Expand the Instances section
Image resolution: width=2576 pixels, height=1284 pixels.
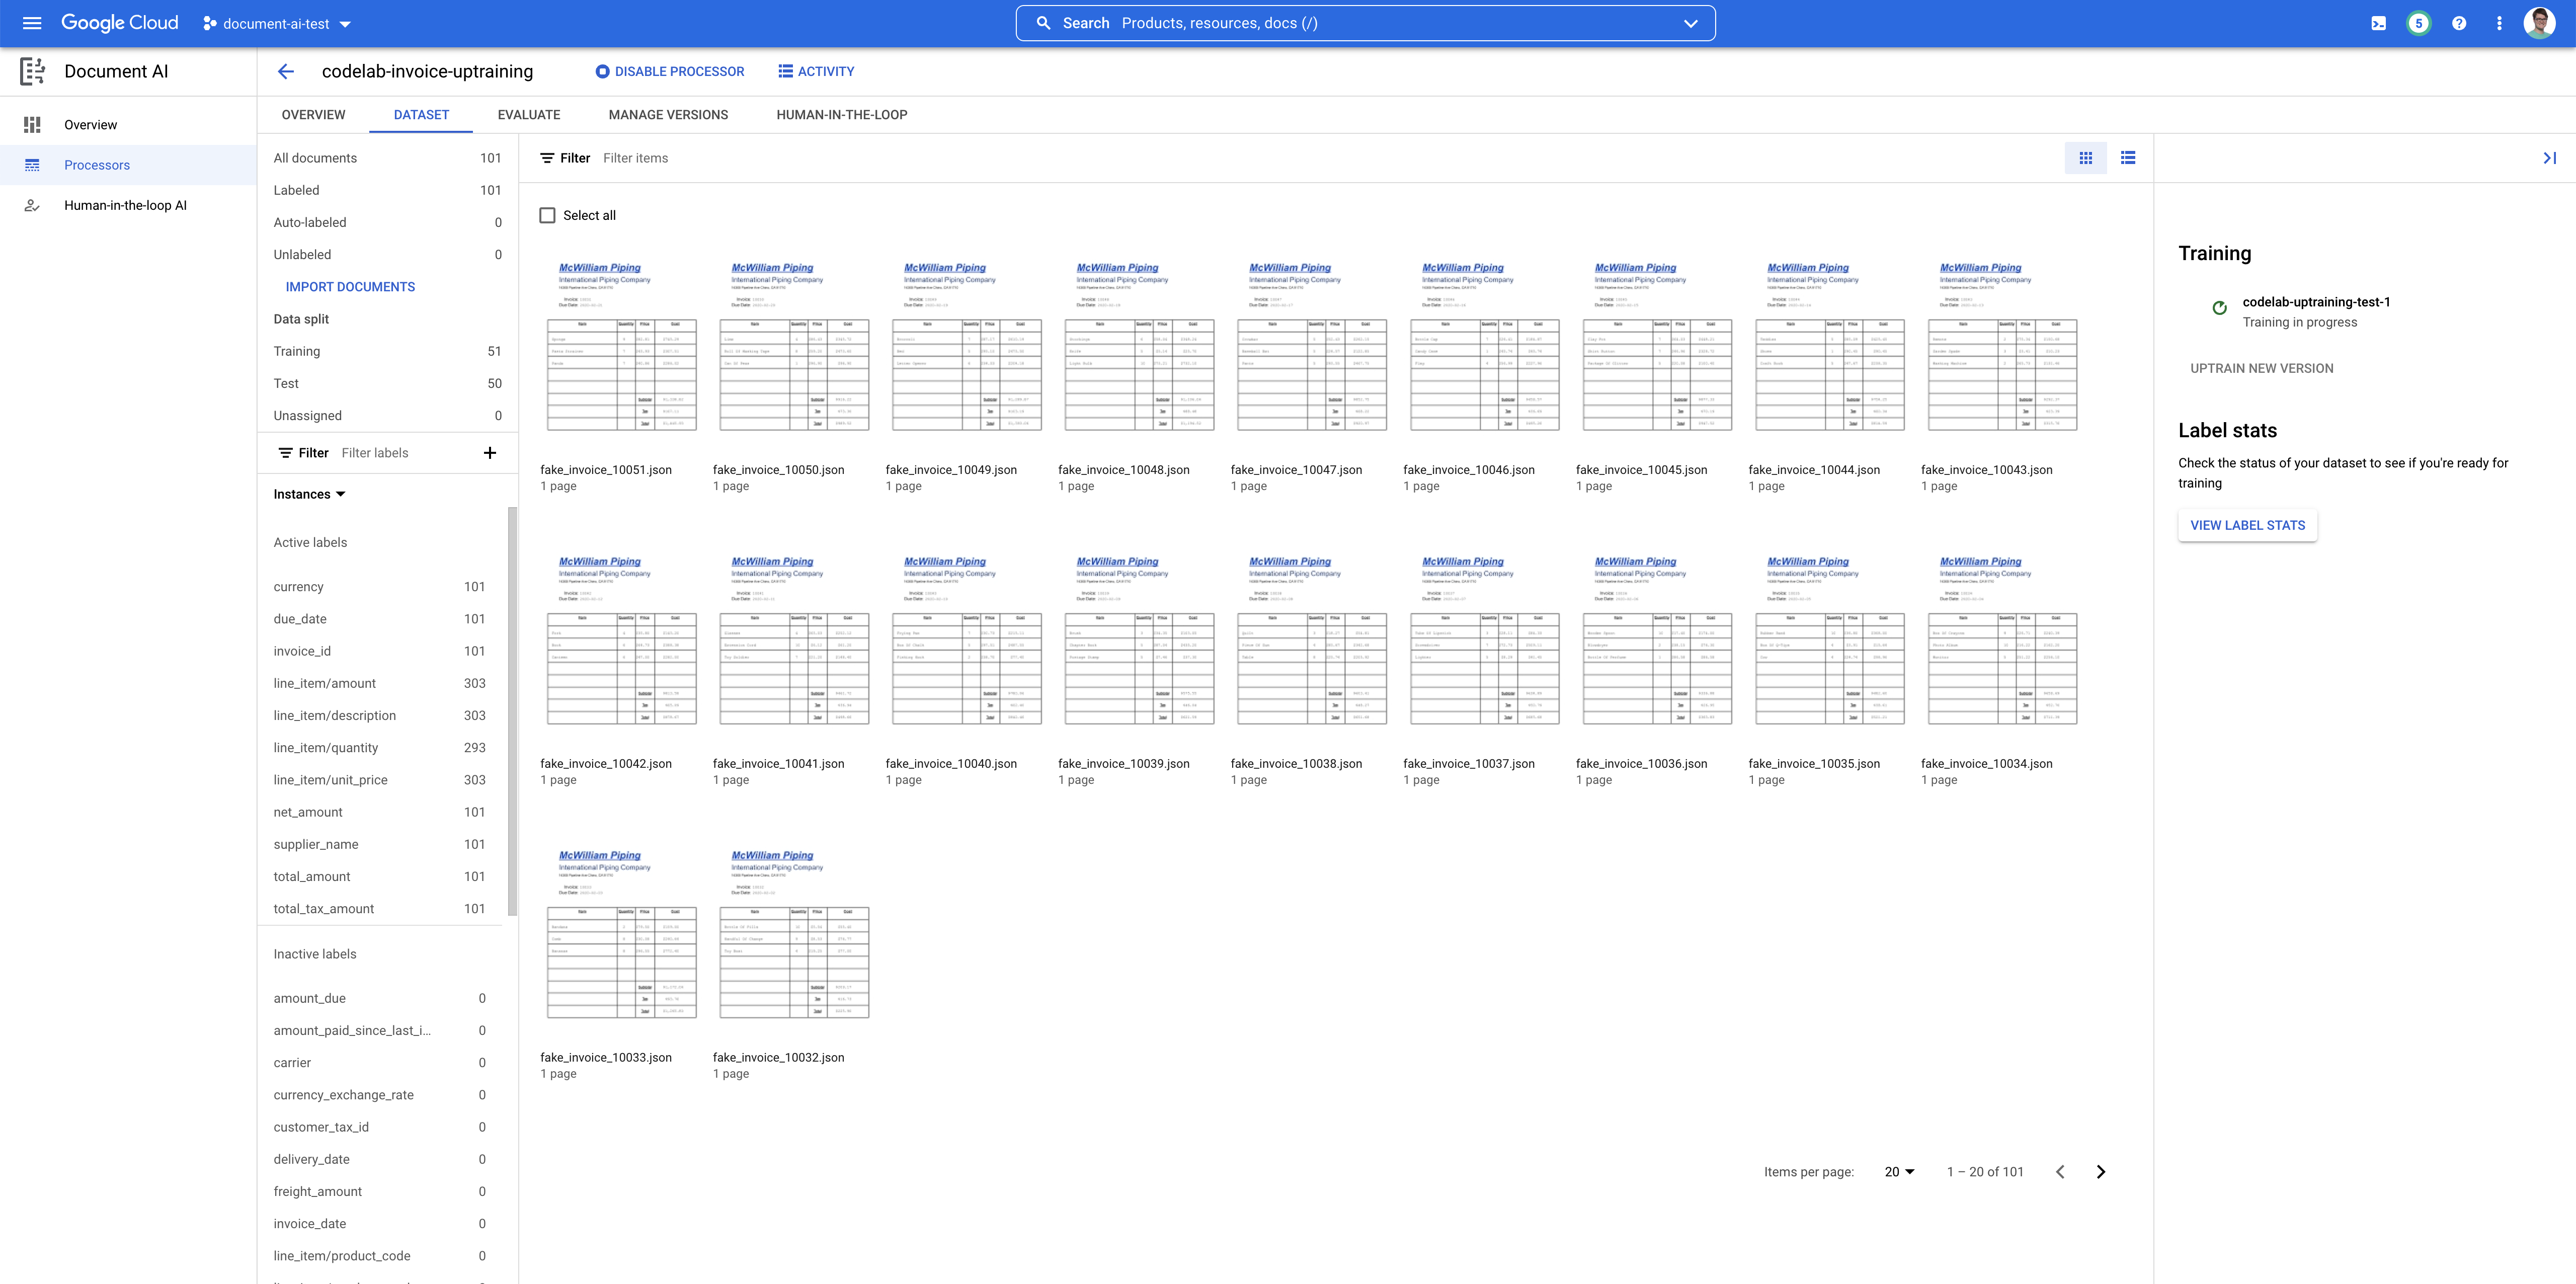tap(340, 493)
